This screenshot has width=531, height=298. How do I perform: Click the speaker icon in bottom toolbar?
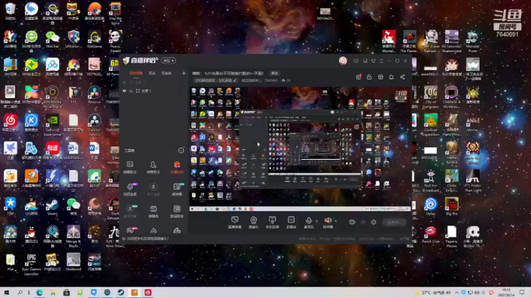(x=327, y=221)
